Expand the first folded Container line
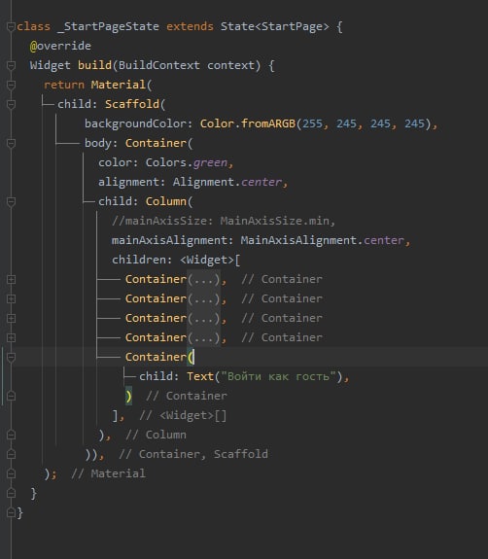Image resolution: width=488 pixels, height=559 pixels. [x=11, y=280]
